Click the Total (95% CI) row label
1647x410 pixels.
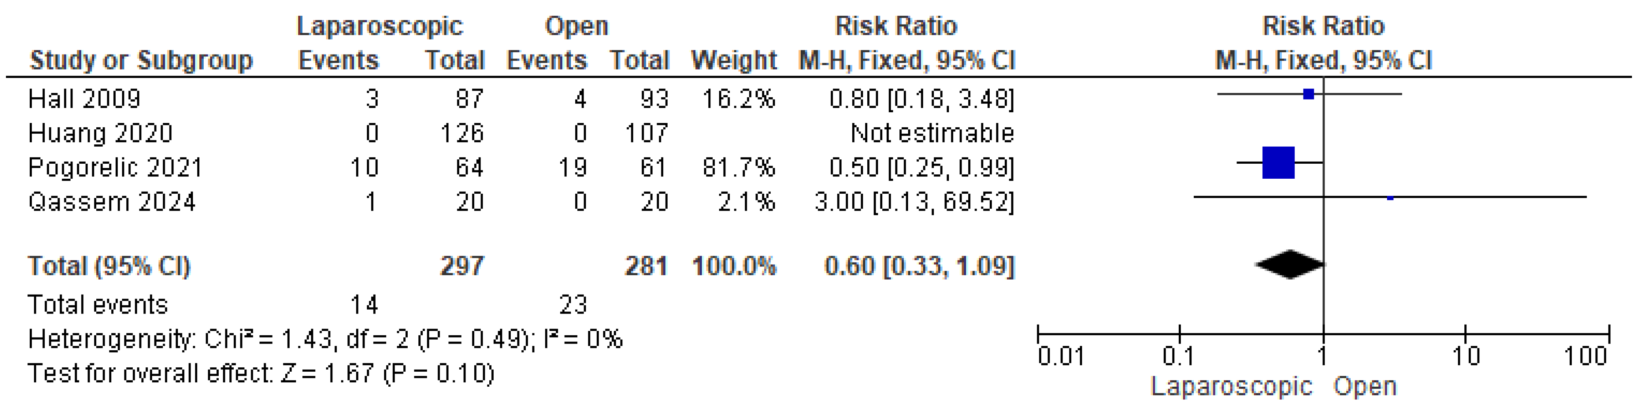click(109, 266)
